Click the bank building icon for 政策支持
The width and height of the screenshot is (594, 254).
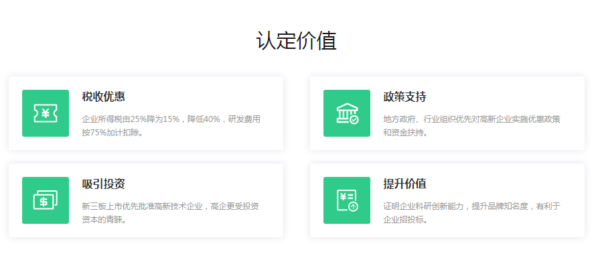point(347,113)
